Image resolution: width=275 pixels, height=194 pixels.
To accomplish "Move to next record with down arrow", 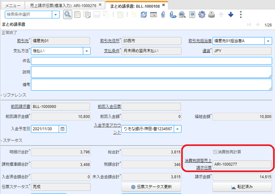I will [x=231, y=14].
